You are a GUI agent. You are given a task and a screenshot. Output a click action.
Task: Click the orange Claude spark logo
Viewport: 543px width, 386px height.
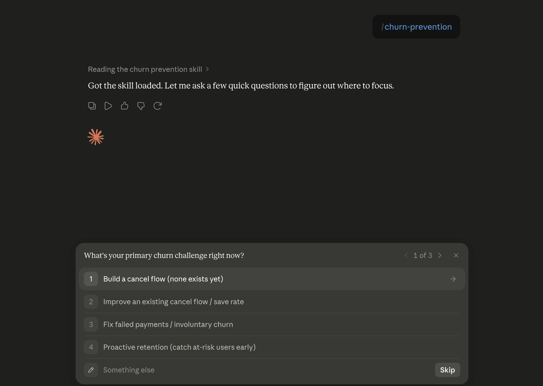(96, 137)
